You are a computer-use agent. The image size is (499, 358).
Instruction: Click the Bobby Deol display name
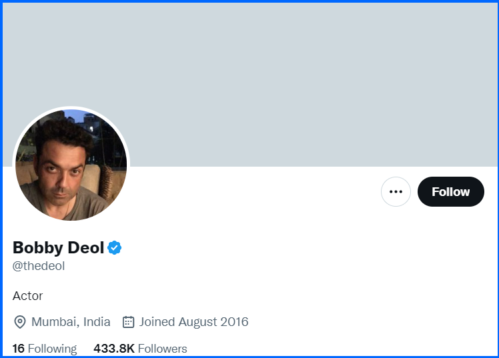pyautogui.click(x=58, y=248)
